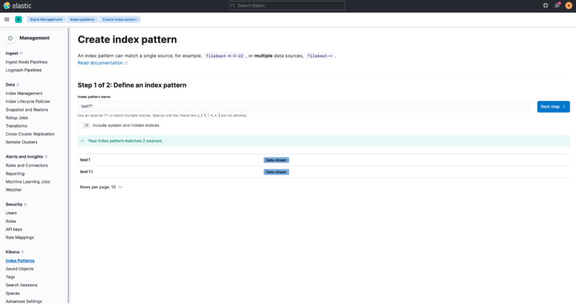Click the Index pattern name input
576x304 pixels.
pos(304,106)
